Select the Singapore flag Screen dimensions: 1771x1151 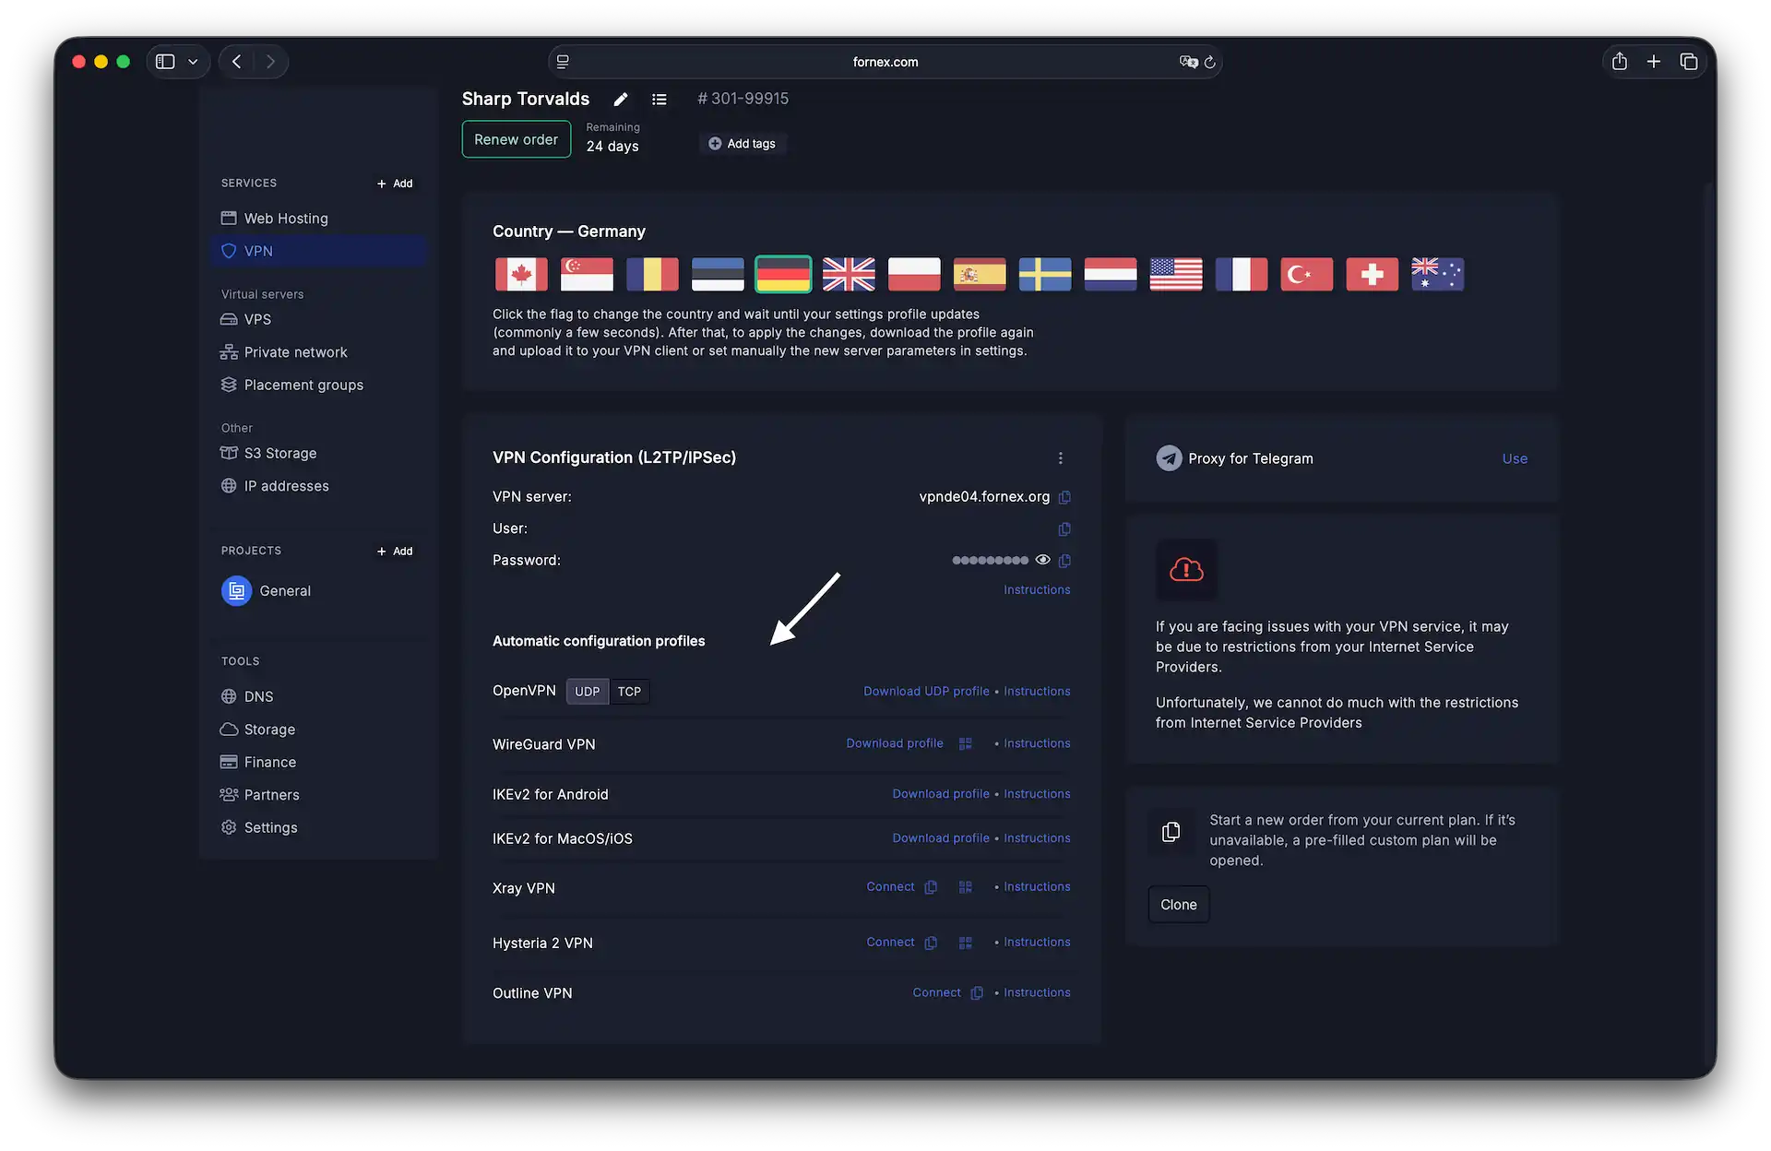(587, 274)
